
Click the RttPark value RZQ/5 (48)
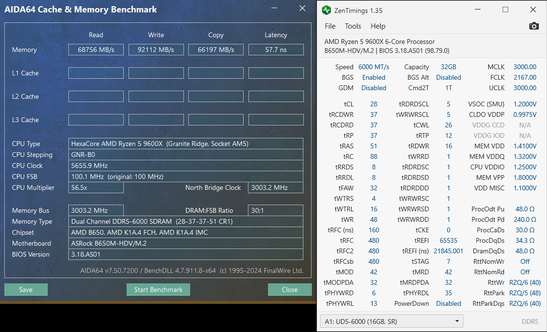[x=525, y=293]
